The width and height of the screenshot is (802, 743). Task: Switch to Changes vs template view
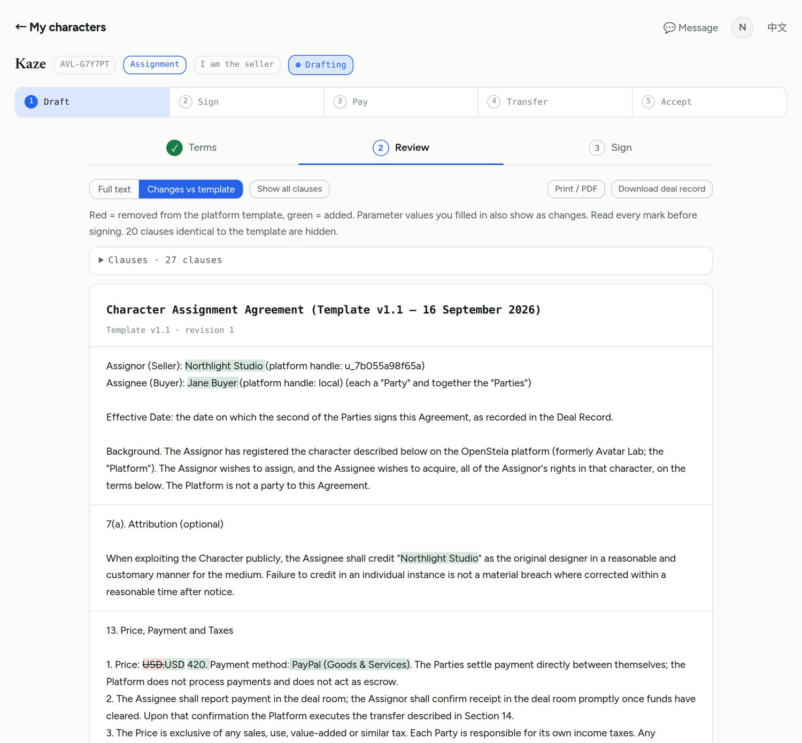click(x=191, y=189)
